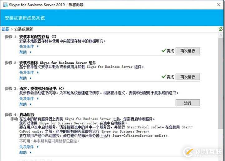Click the green refresh icon

coord(221,29)
